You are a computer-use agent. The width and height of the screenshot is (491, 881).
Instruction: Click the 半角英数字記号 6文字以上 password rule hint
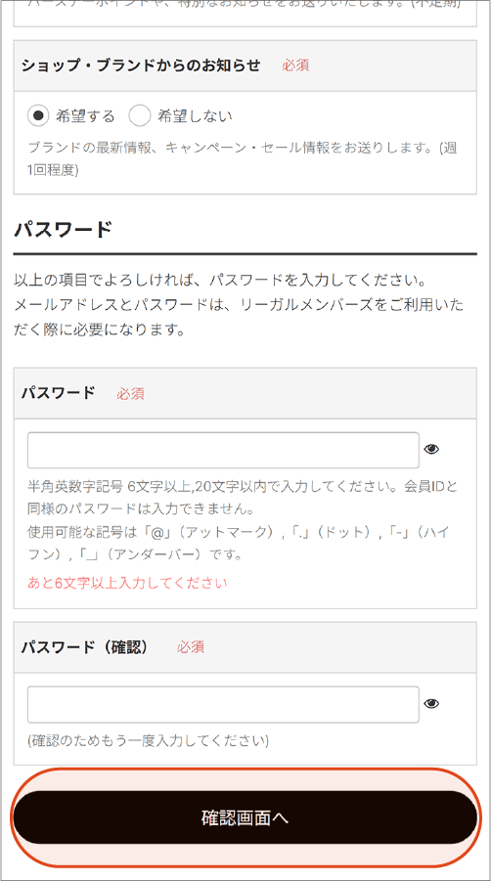[x=243, y=498]
